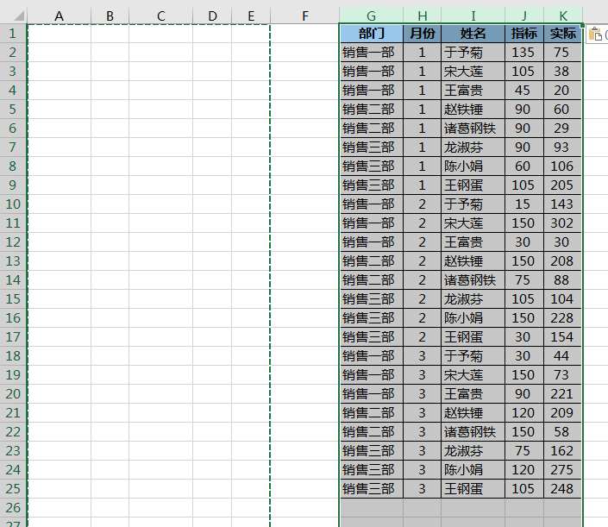The width and height of the screenshot is (608, 527).
Task: Click the 实际 header cell
Action: tap(562, 34)
